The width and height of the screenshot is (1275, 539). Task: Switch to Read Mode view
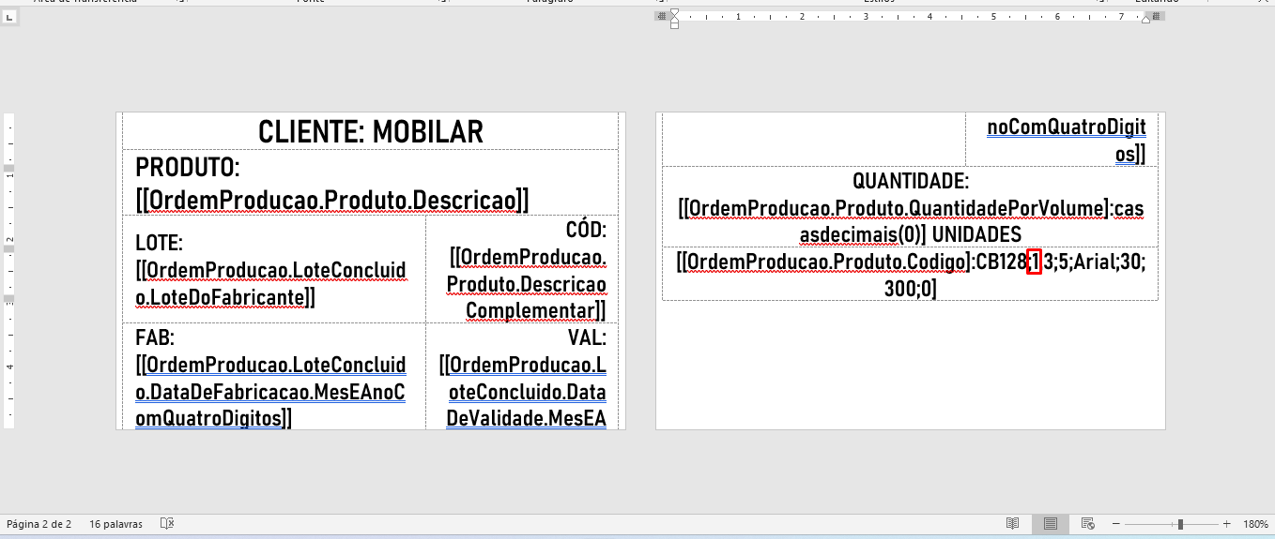1013,524
